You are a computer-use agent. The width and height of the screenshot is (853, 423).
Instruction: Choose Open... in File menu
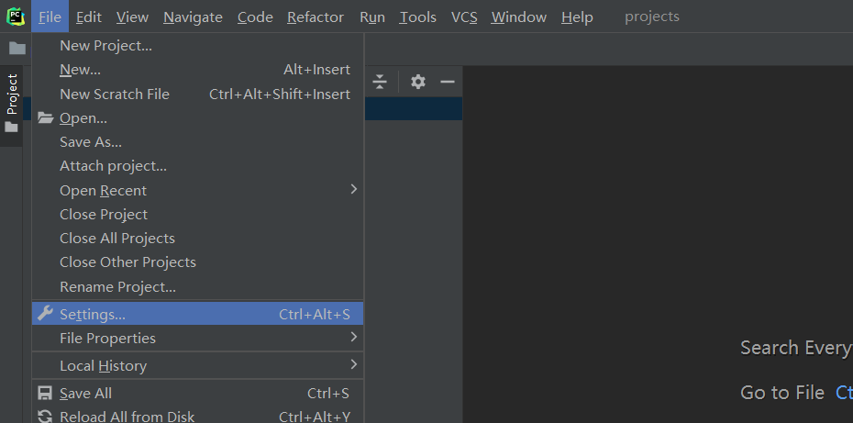(197, 117)
